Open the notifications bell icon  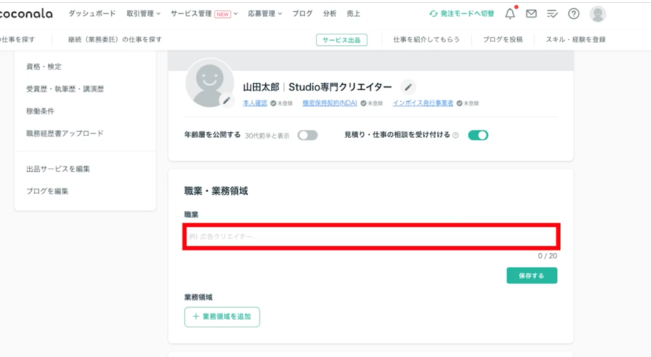pos(511,14)
